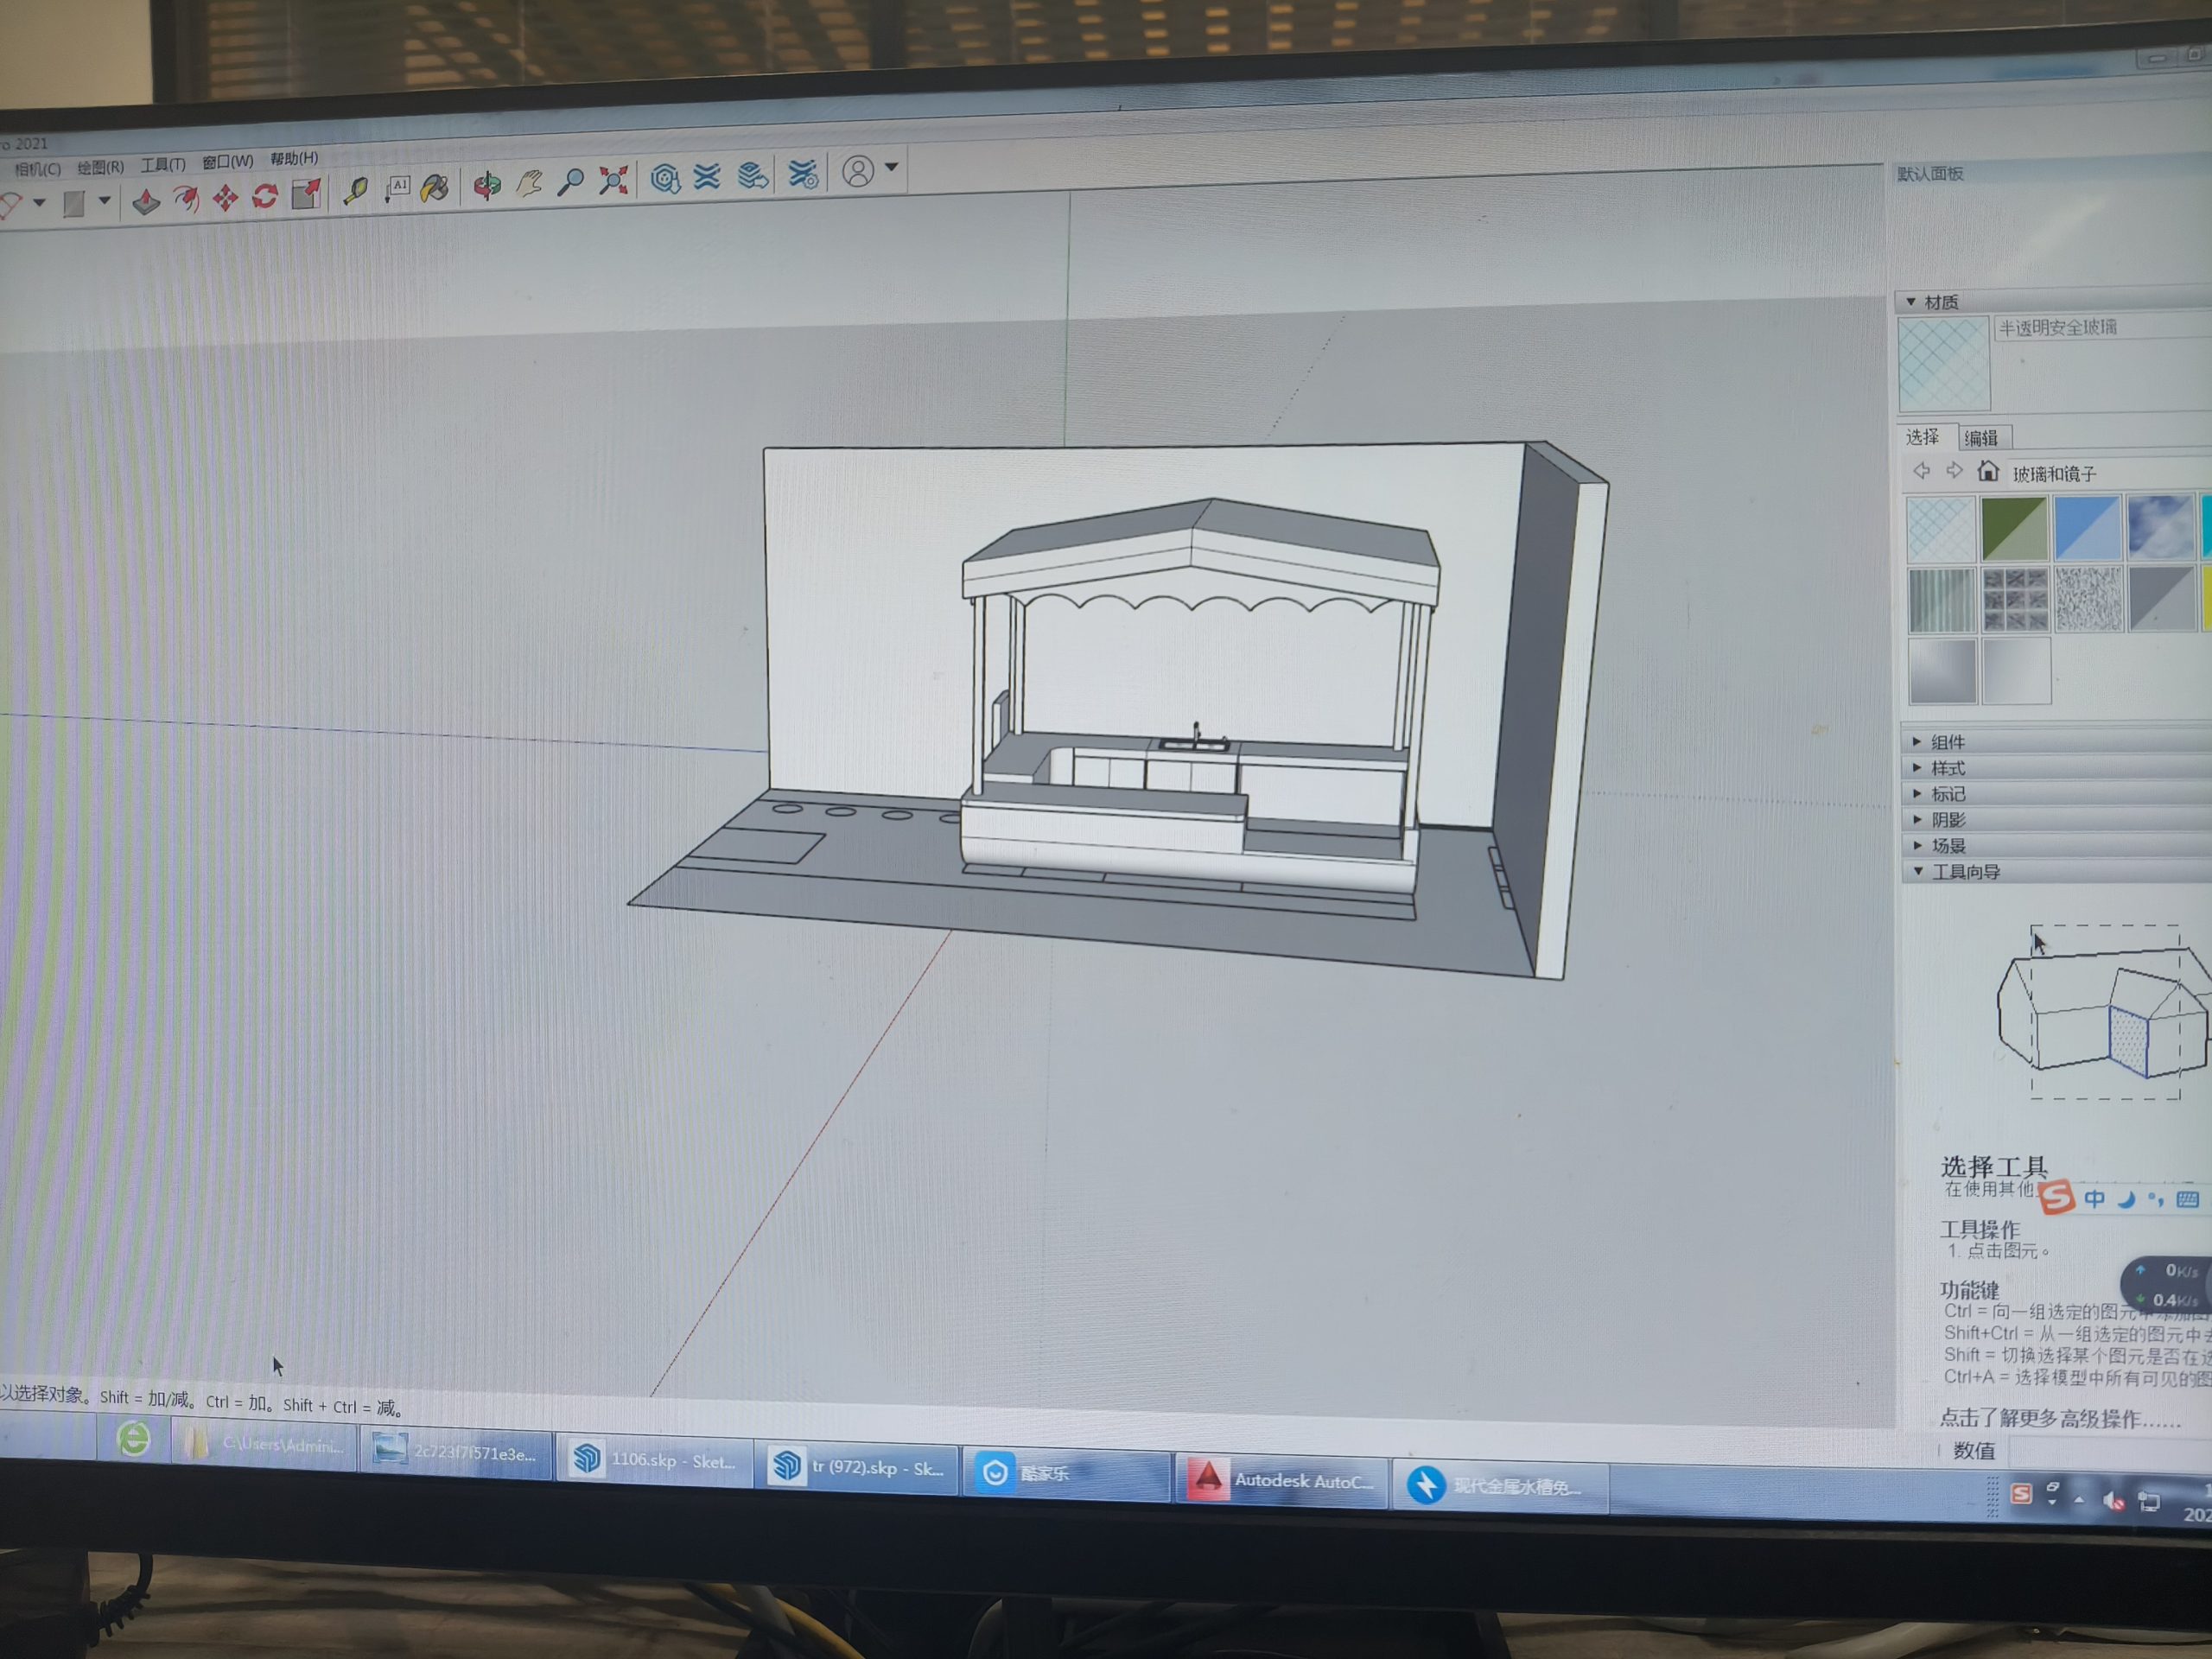The height and width of the screenshot is (1659, 2212).
Task: Open the 工具(T) menu
Action: coord(162,165)
